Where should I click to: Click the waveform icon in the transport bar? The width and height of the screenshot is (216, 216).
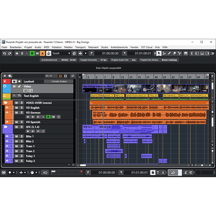[x=21, y=173]
